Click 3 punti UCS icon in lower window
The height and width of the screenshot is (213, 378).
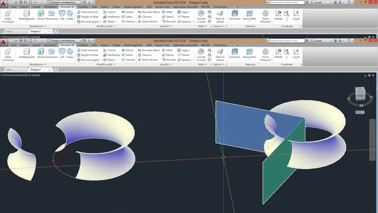(296, 54)
